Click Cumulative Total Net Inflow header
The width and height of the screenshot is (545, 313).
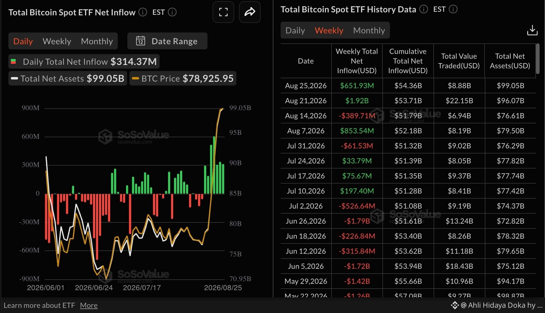coord(408,61)
